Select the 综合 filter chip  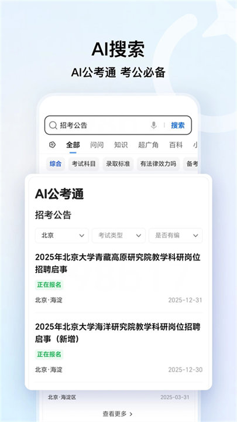coord(56,164)
